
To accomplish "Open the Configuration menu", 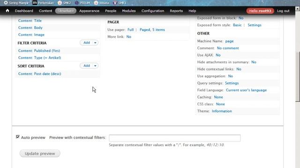I will pyautogui.click(x=153, y=11).
